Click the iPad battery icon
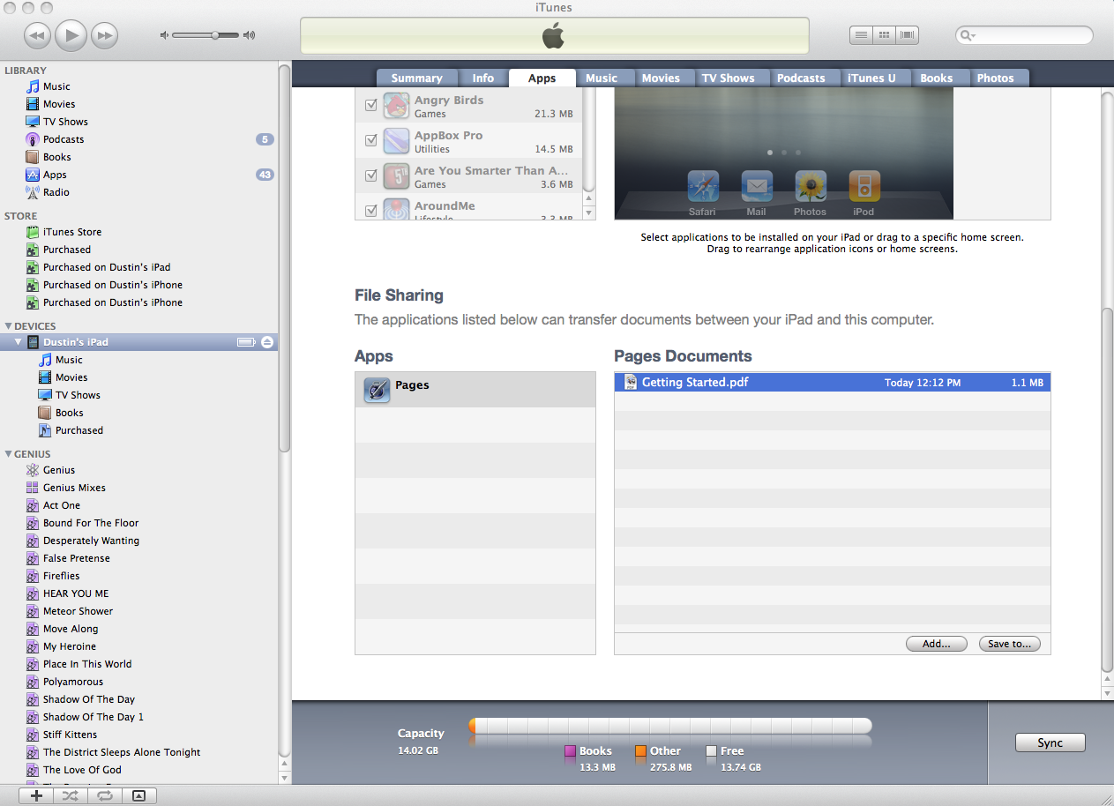Screen dimensions: 1114x806 tap(246, 342)
